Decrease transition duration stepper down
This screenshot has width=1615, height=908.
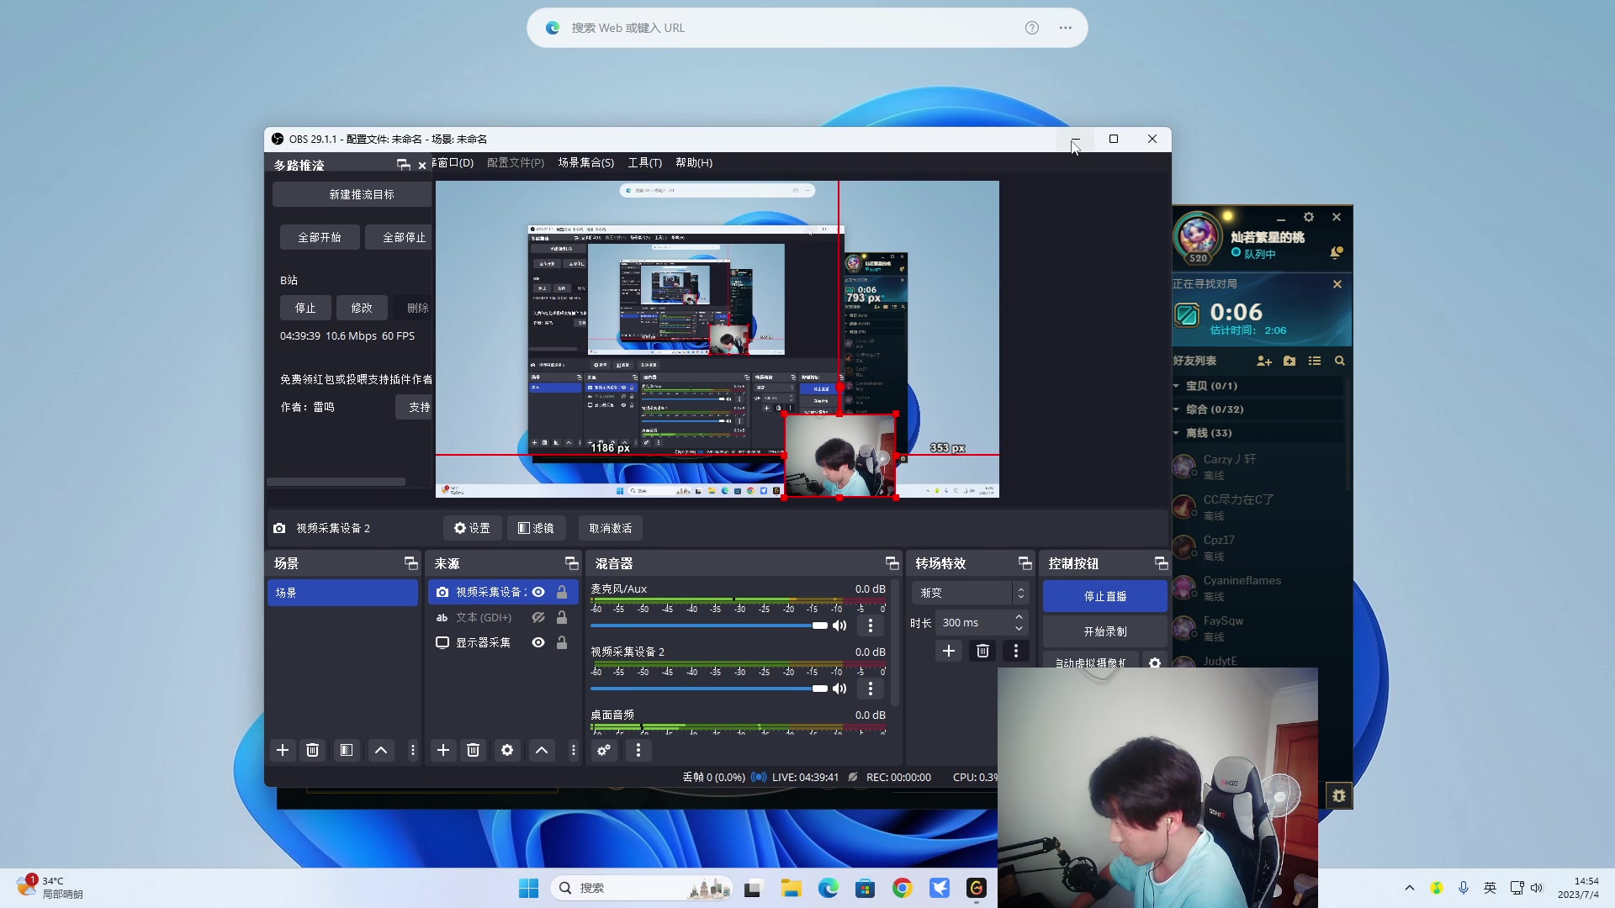click(x=1019, y=628)
